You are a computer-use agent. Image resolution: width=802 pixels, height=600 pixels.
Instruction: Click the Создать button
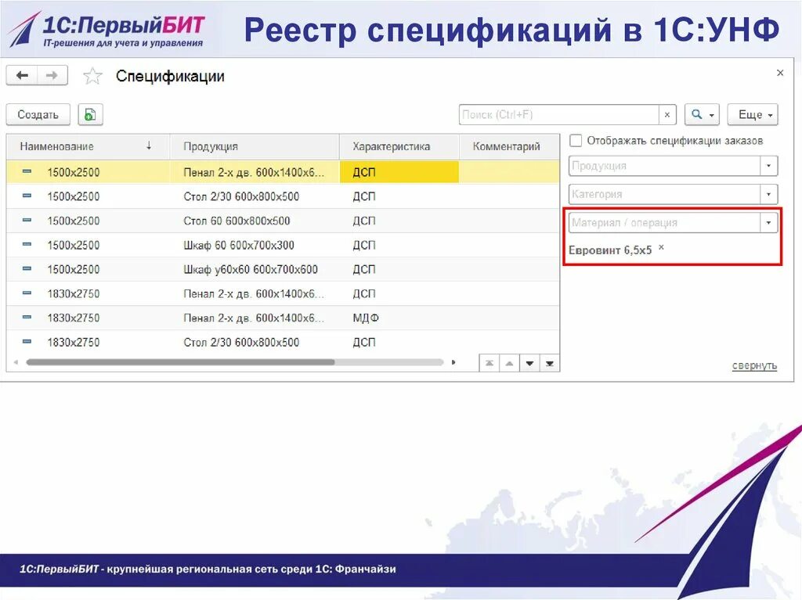click(x=38, y=114)
